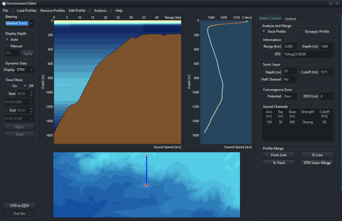The width and height of the screenshot is (342, 221).
Task: Click the Eva 5m button
Action: [x=19, y=213]
